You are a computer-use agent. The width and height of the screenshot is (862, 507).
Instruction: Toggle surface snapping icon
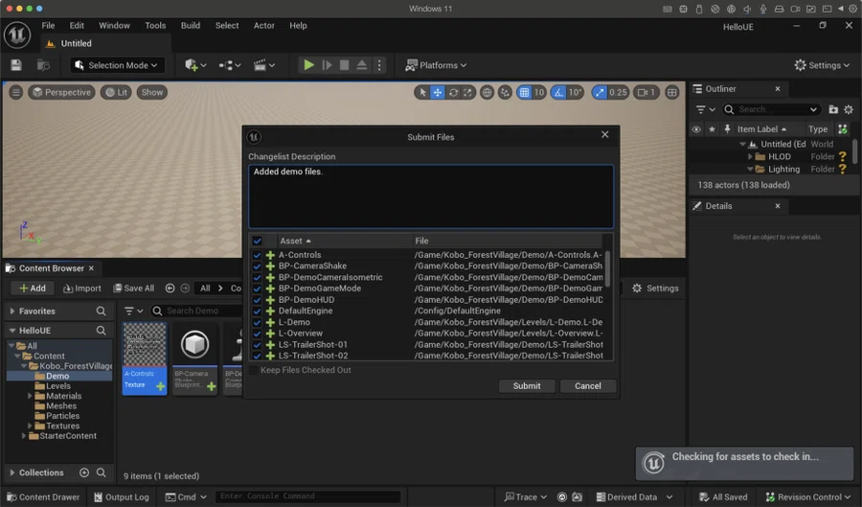[x=505, y=92]
